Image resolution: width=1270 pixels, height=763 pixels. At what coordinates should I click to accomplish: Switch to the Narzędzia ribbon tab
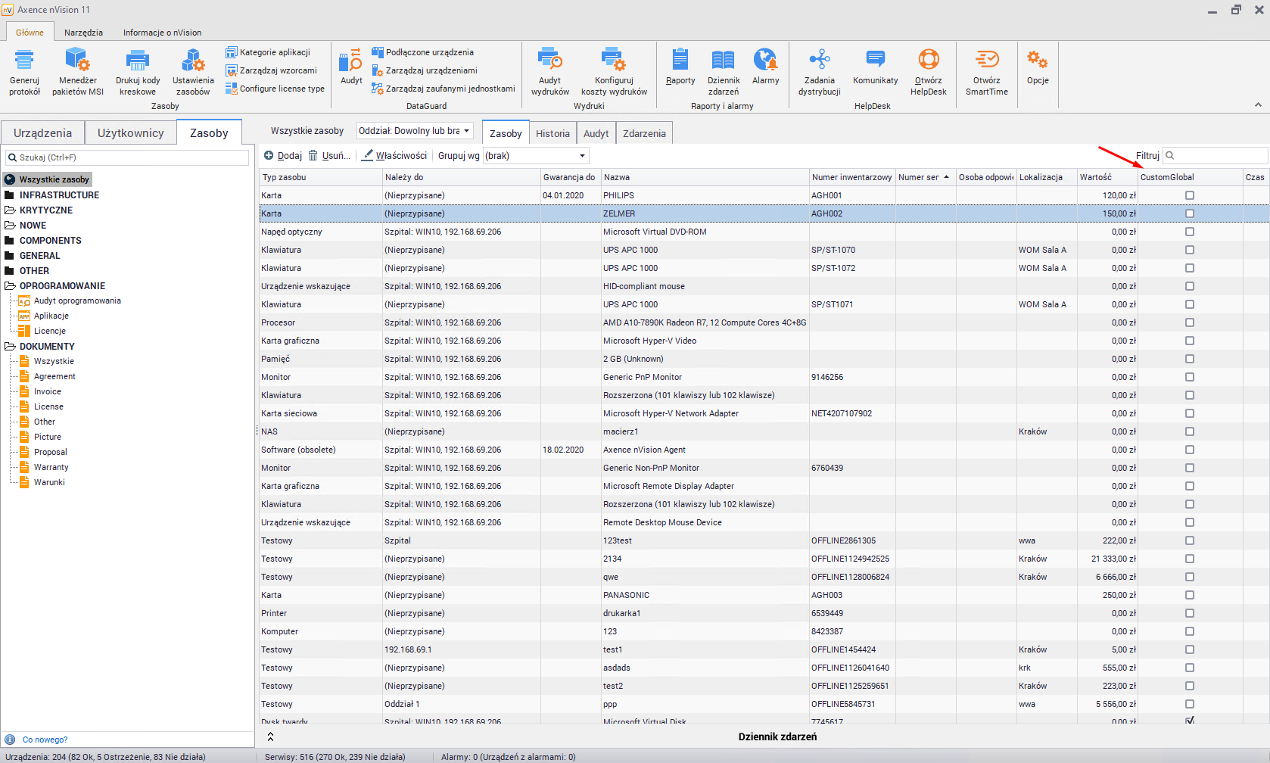click(83, 33)
